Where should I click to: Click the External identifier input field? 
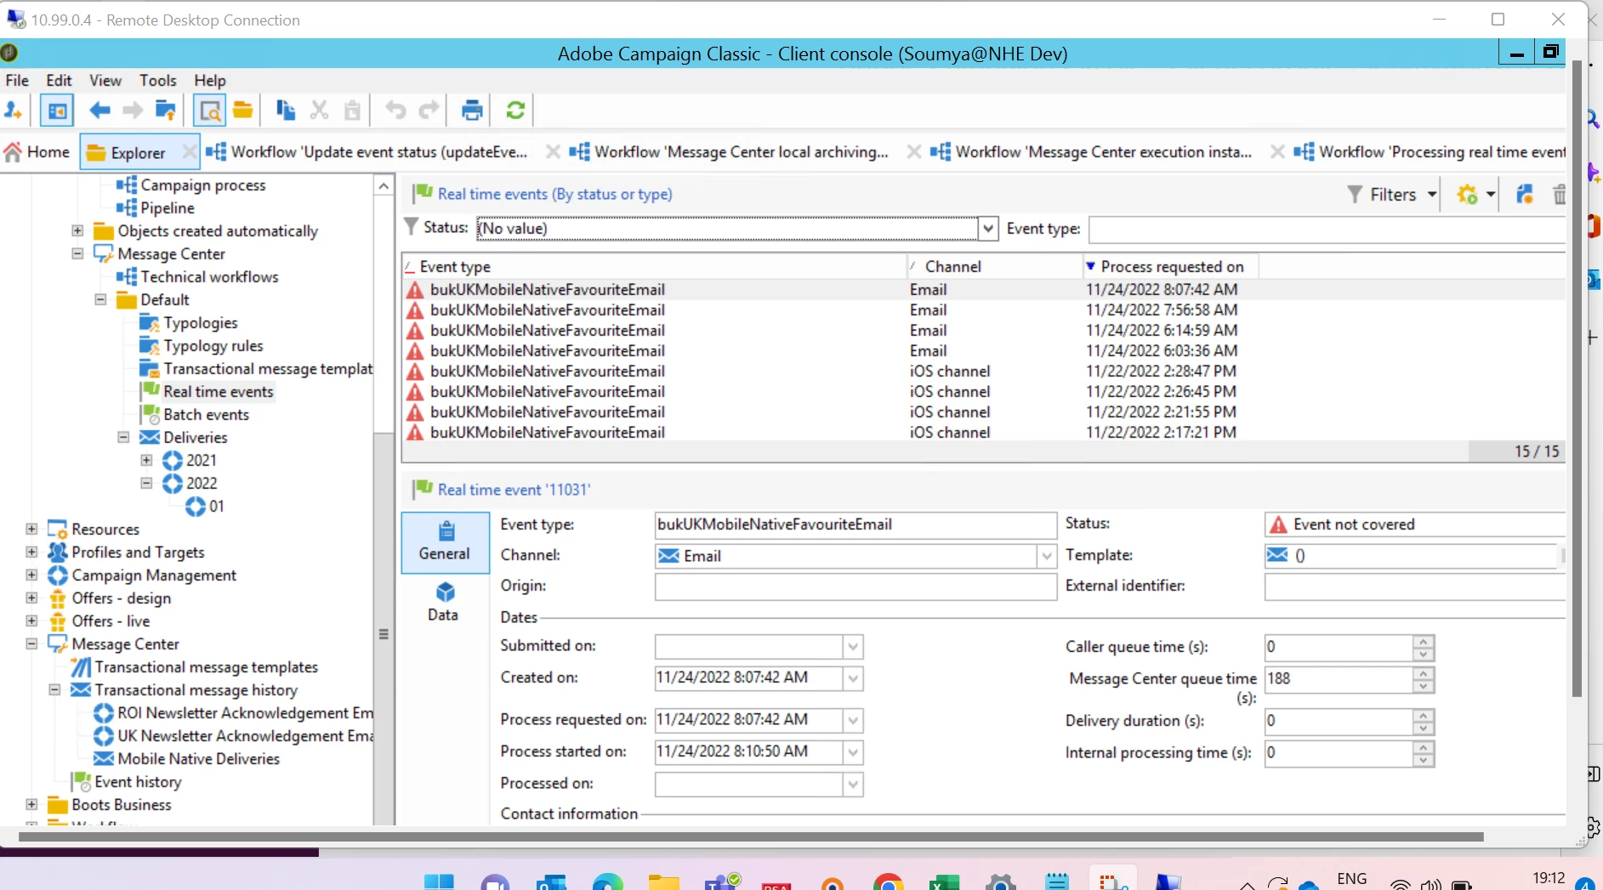click(x=1413, y=587)
